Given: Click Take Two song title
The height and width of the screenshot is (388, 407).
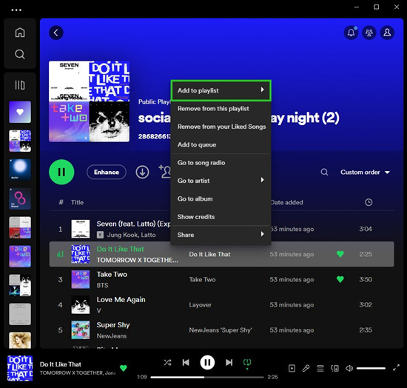Looking at the screenshot, I should pyautogui.click(x=112, y=275).
